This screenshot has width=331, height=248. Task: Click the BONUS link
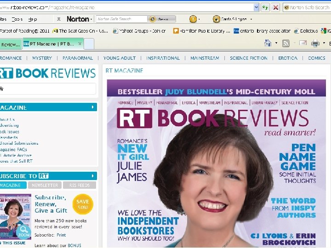(74, 245)
